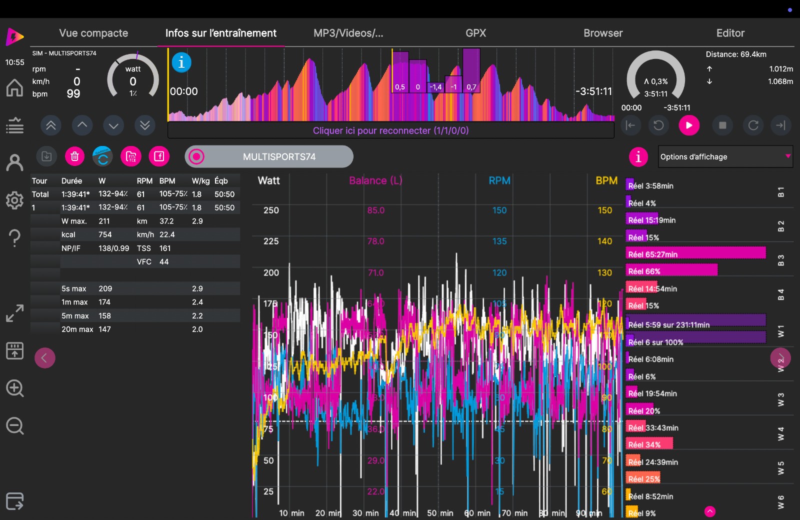Screen dimensions: 800x520
Task: Open Garmin Connect sync icon
Action: pyautogui.click(x=102, y=156)
